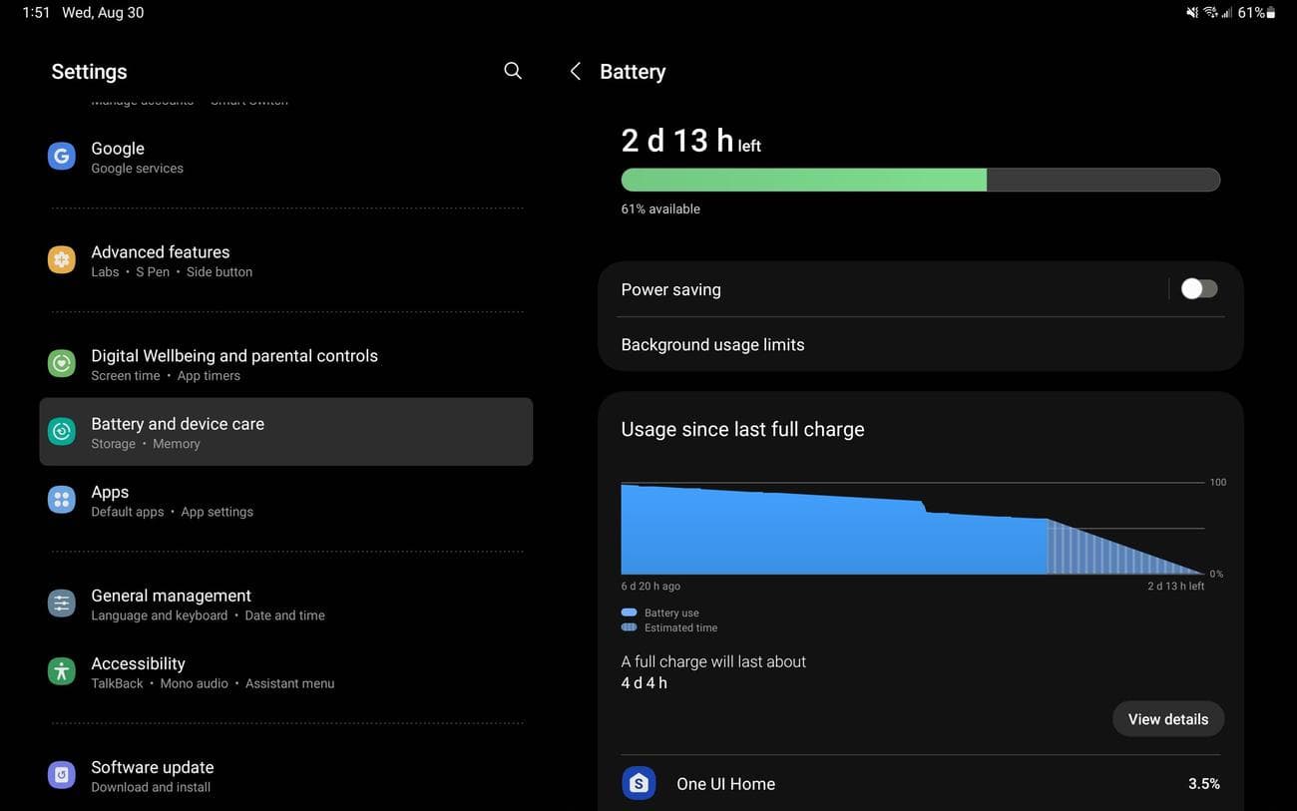Tap the search icon in Settings
The image size is (1297, 811).
pyautogui.click(x=513, y=71)
